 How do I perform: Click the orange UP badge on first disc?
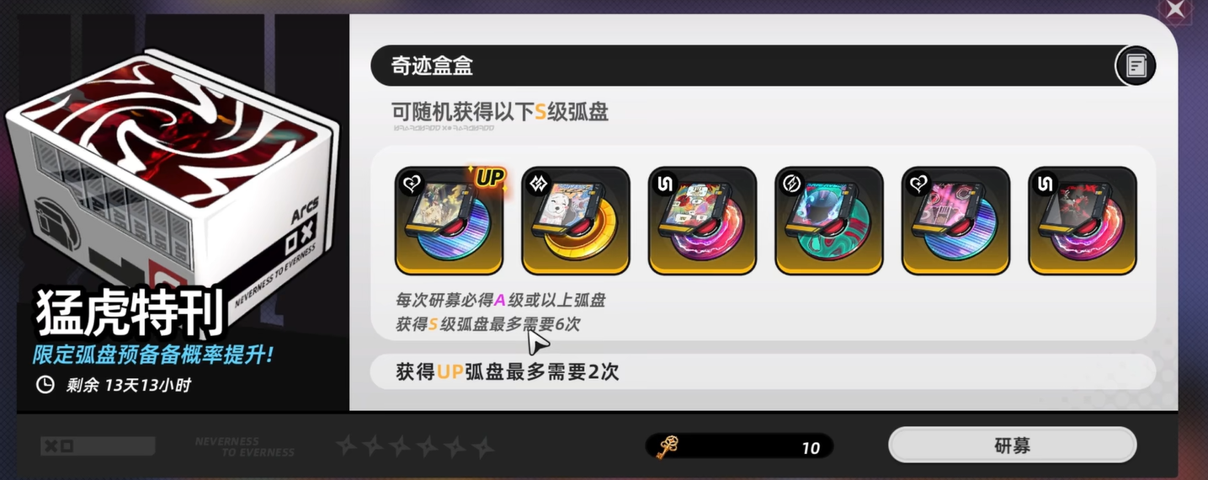click(x=488, y=178)
